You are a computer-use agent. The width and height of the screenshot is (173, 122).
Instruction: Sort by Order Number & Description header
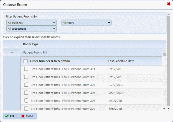pyautogui.click(x=50, y=61)
